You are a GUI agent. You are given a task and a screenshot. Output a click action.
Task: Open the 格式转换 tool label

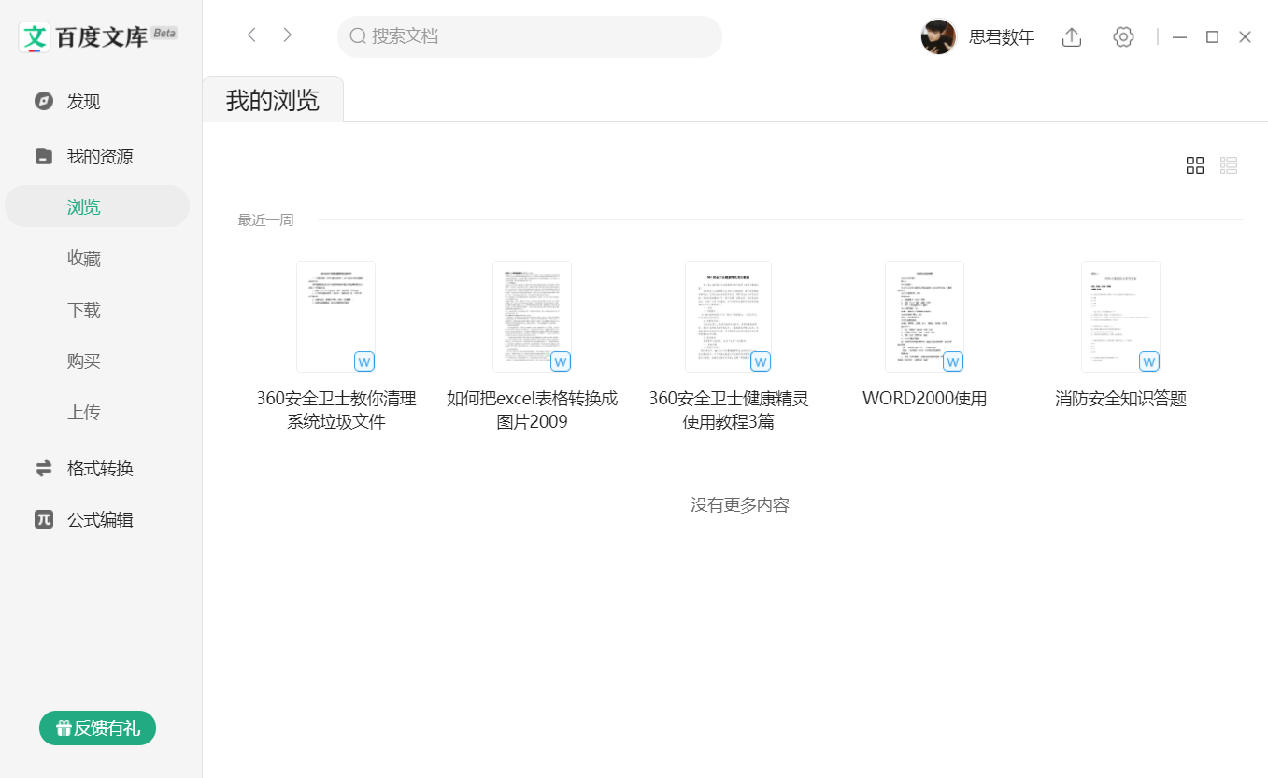[100, 468]
